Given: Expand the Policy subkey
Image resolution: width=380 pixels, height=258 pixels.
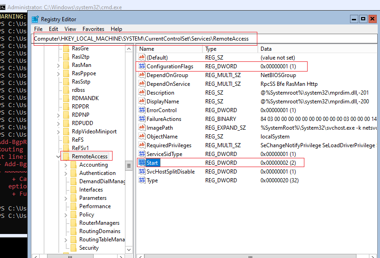Looking at the screenshot, I should click(x=65, y=215).
